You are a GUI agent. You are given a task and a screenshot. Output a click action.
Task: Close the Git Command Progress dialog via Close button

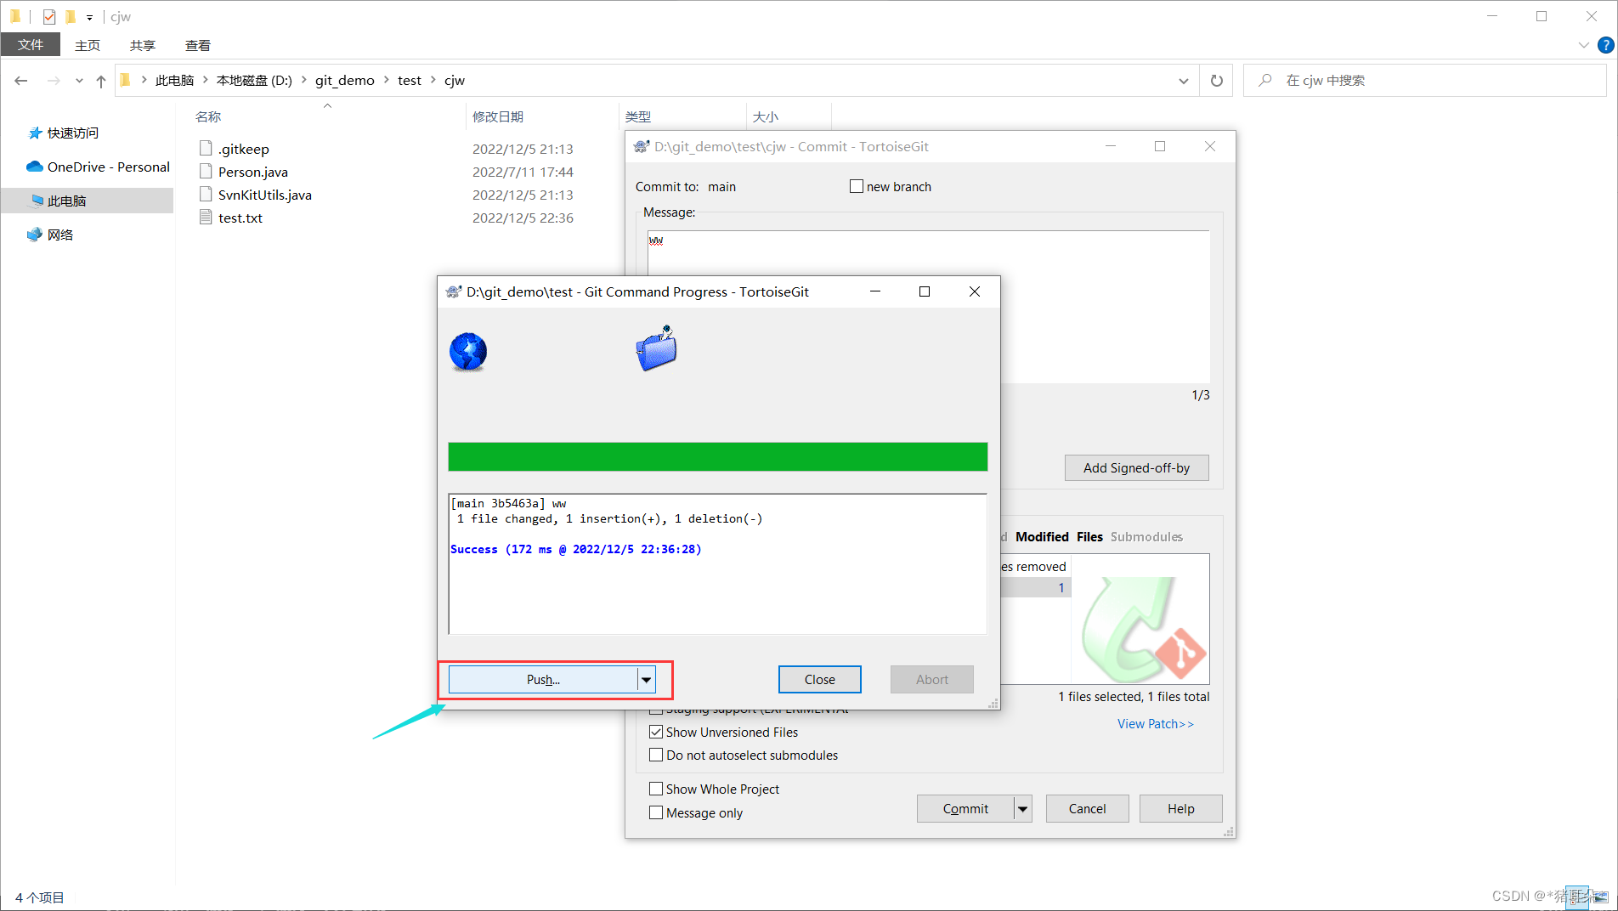tap(819, 679)
